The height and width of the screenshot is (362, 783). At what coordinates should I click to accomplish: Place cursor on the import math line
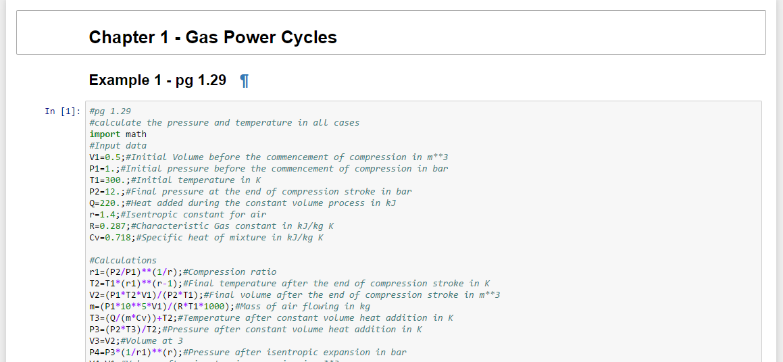pos(118,134)
